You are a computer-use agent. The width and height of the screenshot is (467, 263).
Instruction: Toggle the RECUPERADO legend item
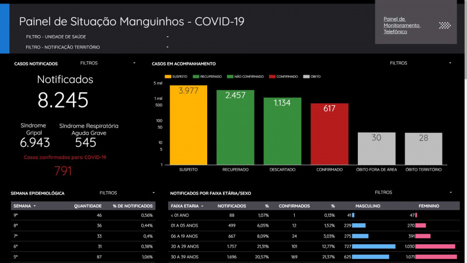pos(209,76)
